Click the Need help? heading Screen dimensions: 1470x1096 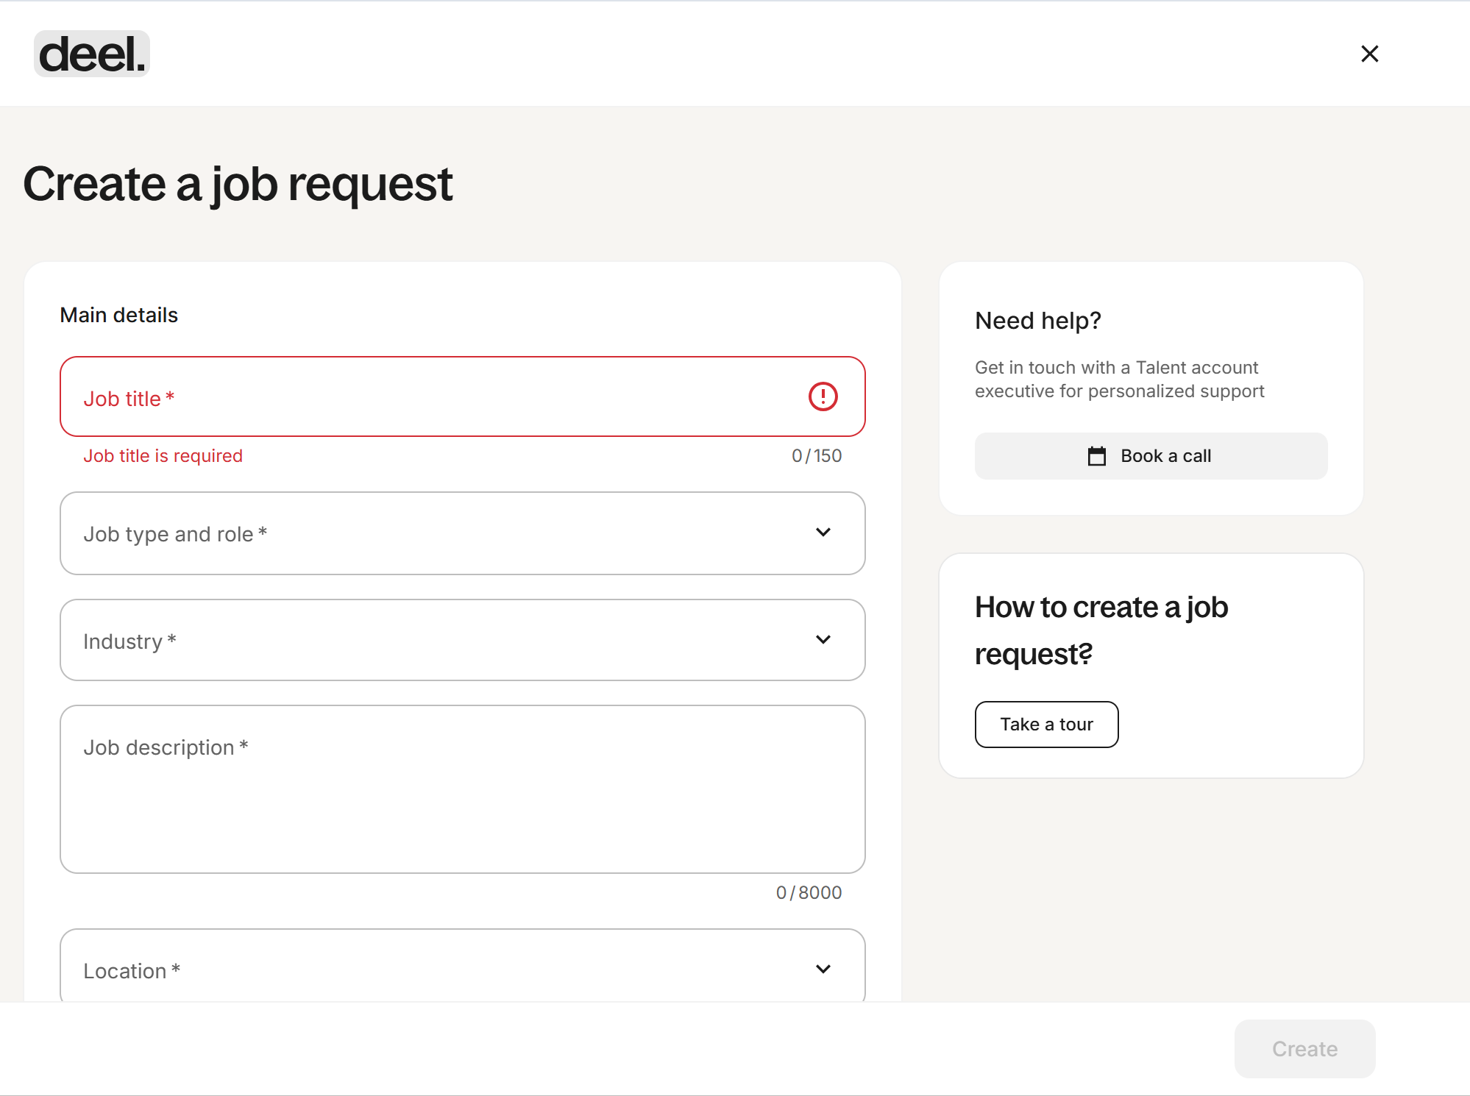(1037, 321)
